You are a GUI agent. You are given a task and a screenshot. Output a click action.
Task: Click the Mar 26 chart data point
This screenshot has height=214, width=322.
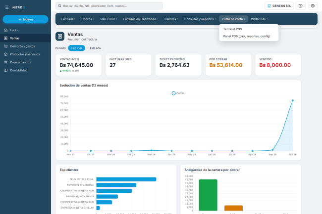[152, 150]
